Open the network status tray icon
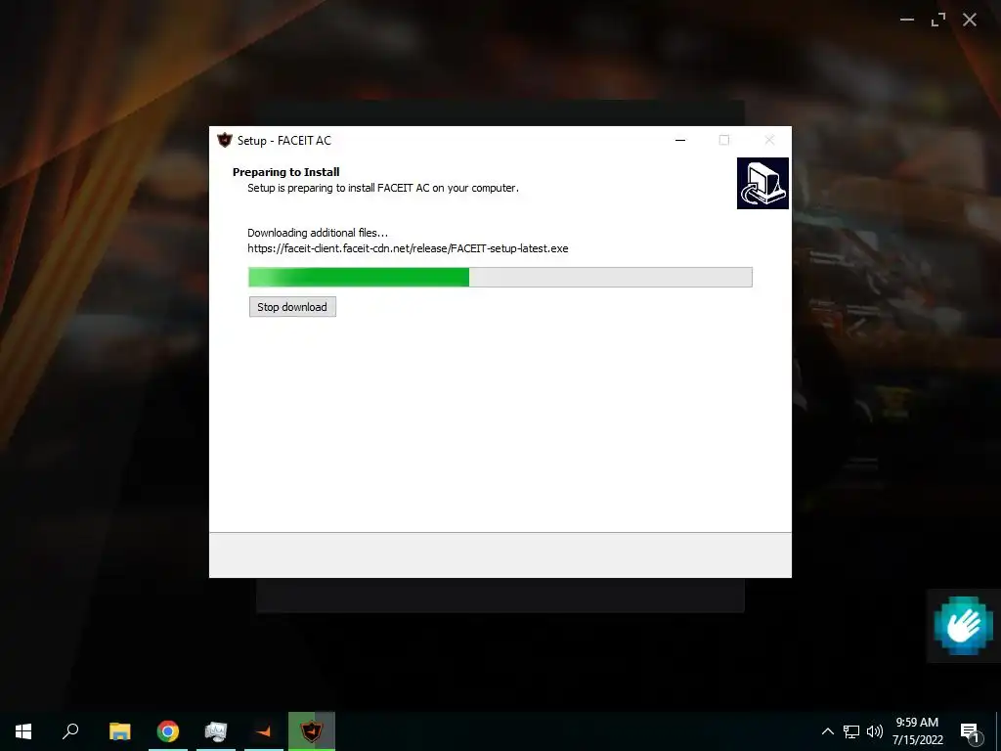This screenshot has height=751, width=1001. (x=851, y=731)
